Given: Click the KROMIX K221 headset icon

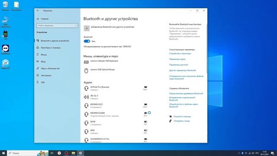Looking at the screenshot, I should pyautogui.click(x=86, y=106).
